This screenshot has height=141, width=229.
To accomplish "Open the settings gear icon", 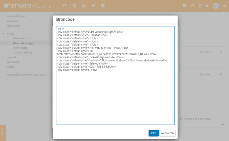I will [x=207, y=6].
